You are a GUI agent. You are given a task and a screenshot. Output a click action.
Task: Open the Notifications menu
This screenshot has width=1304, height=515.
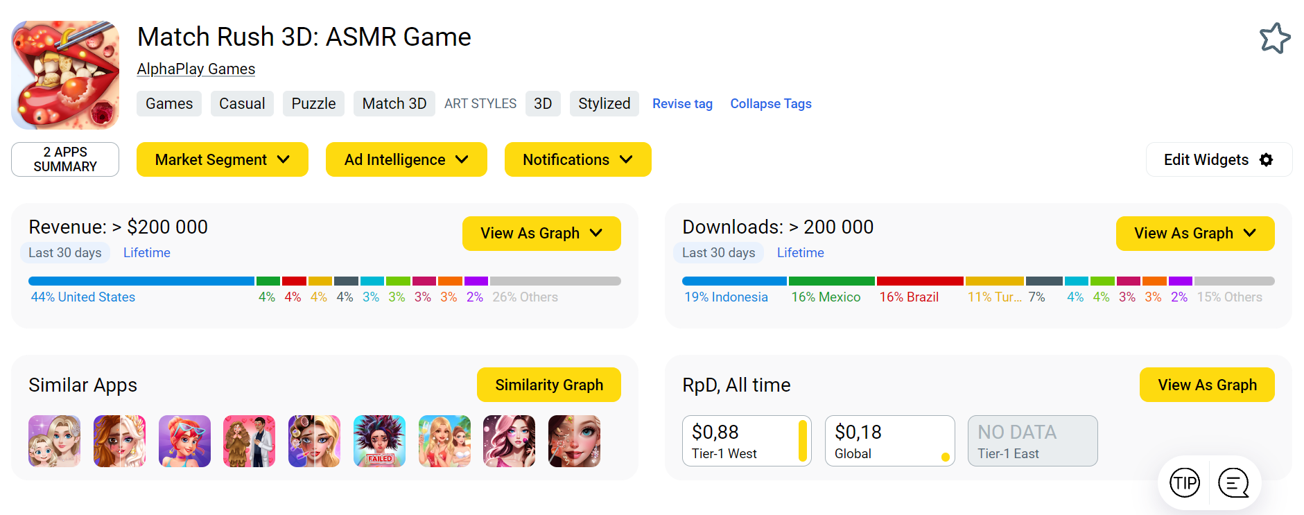tap(577, 160)
